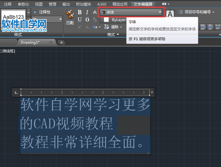Image resolution: width=221 pixels, height=167 pixels.
Task: Open the 参数化 ribbon tab
Action: (x=23, y=4)
